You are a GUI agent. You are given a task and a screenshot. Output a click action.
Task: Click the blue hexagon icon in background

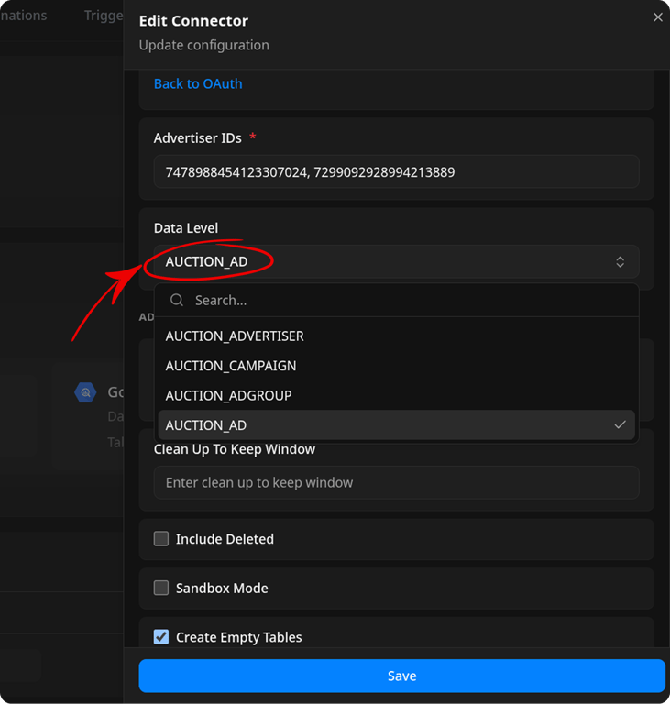click(x=85, y=393)
